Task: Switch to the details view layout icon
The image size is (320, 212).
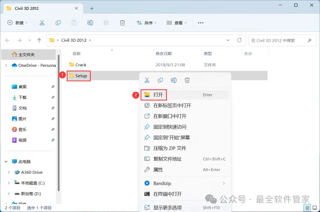Action: point(307,208)
